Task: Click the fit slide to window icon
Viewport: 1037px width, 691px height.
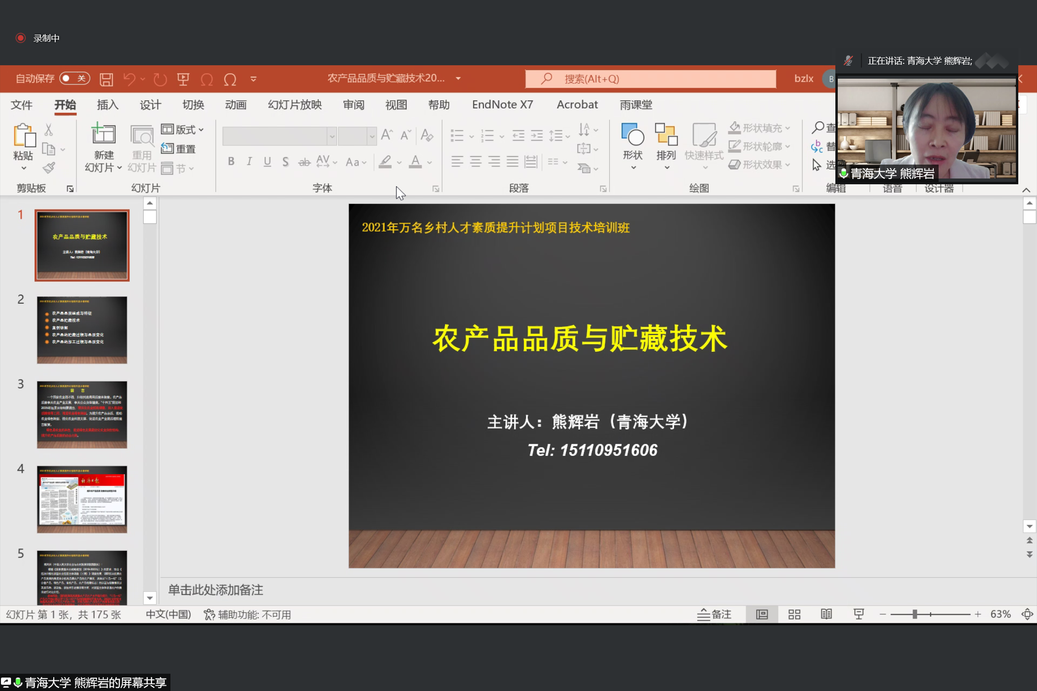Action: [1027, 615]
